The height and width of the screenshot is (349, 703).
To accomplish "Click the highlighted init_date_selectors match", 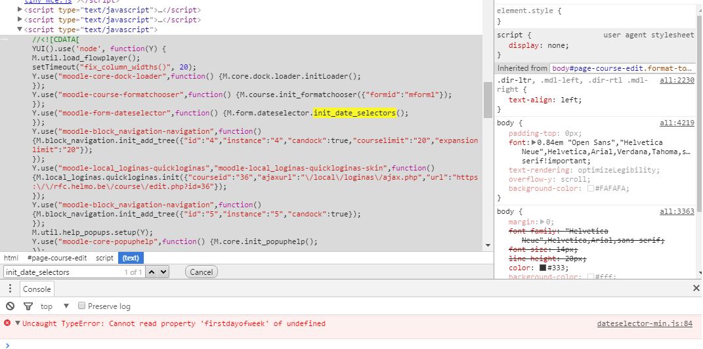I will 354,113.
